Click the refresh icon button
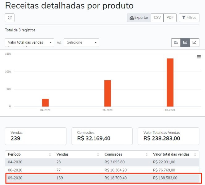This screenshot has width=205, height=185. (10, 18)
